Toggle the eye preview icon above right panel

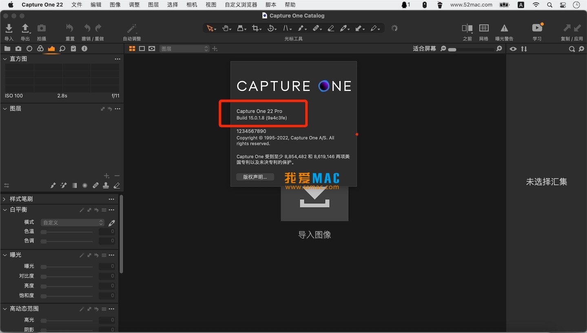click(513, 49)
